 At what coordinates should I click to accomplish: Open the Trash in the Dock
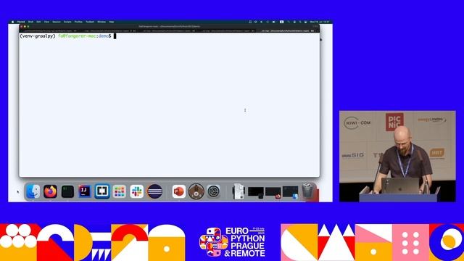[307, 191]
